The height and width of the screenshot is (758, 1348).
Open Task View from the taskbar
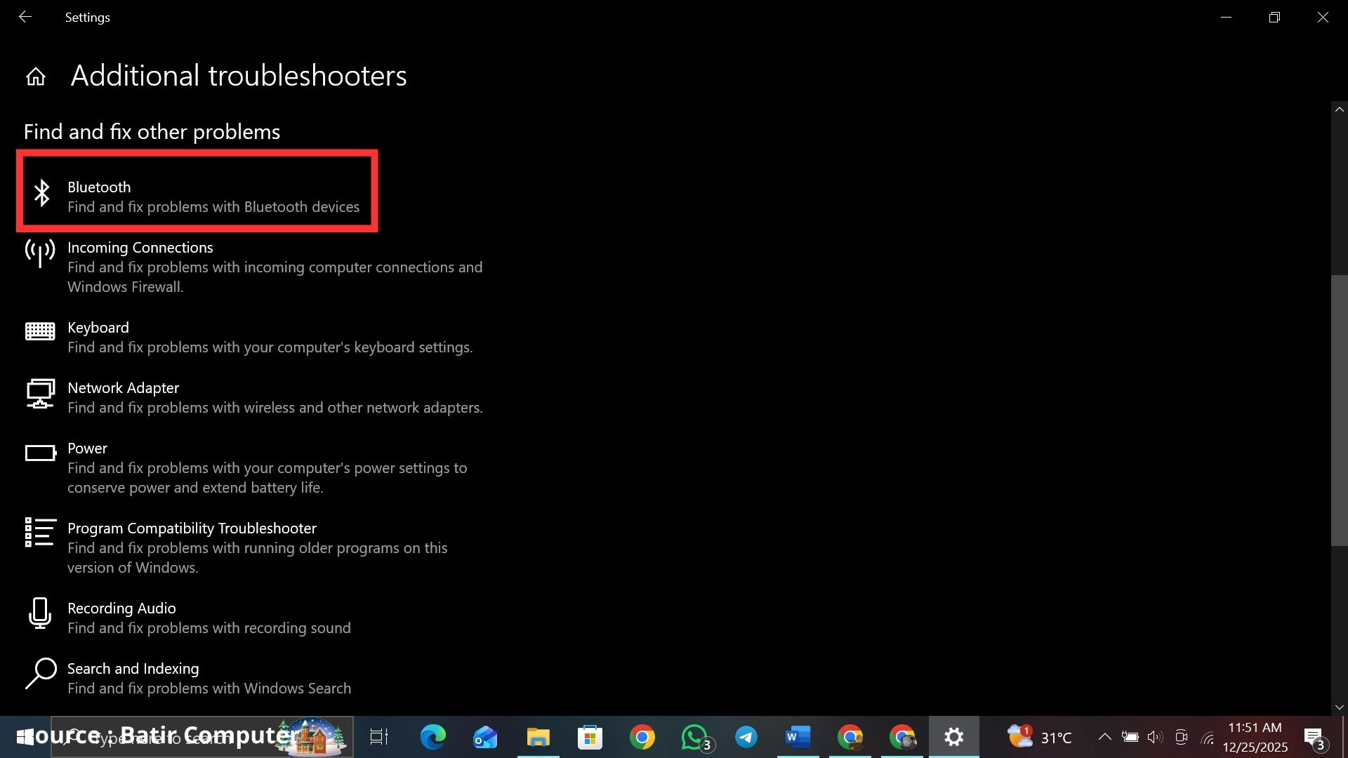click(379, 737)
